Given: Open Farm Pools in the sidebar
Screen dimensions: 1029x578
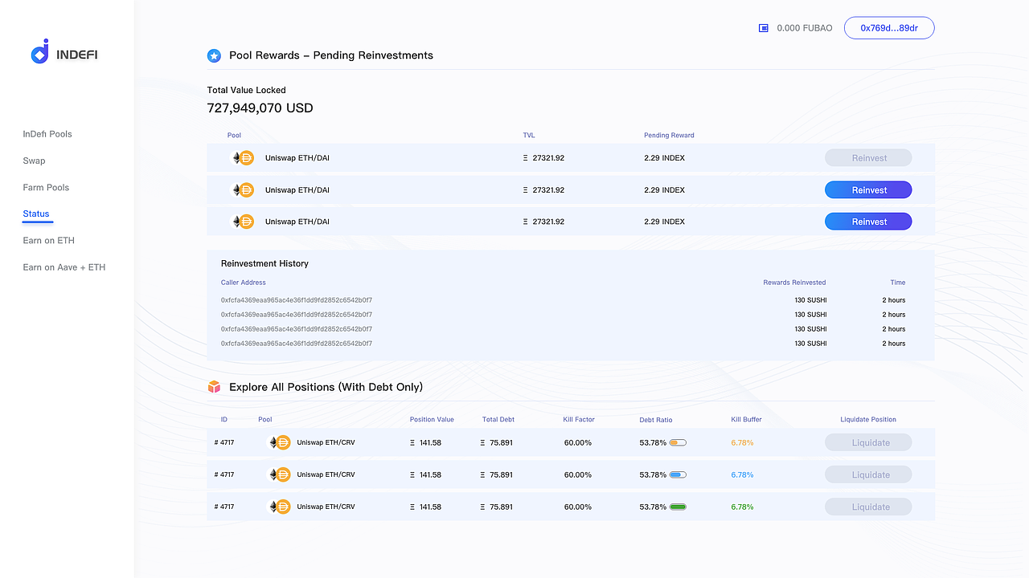Looking at the screenshot, I should click(x=46, y=187).
